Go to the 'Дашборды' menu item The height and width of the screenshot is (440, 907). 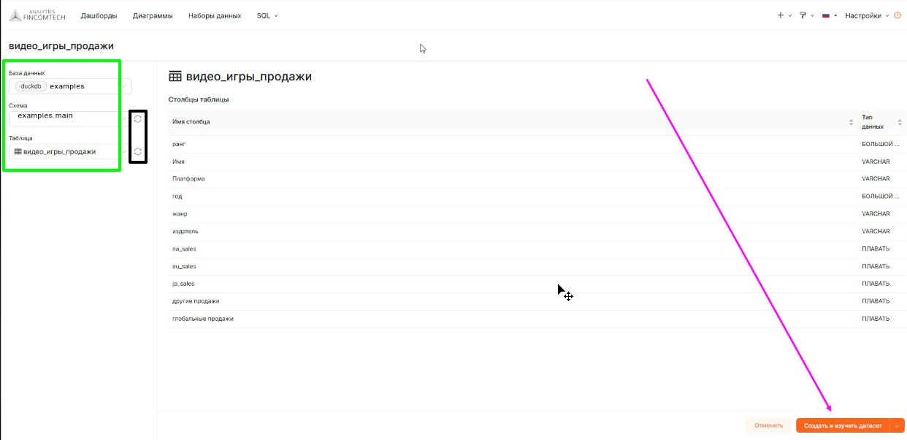[x=99, y=15]
